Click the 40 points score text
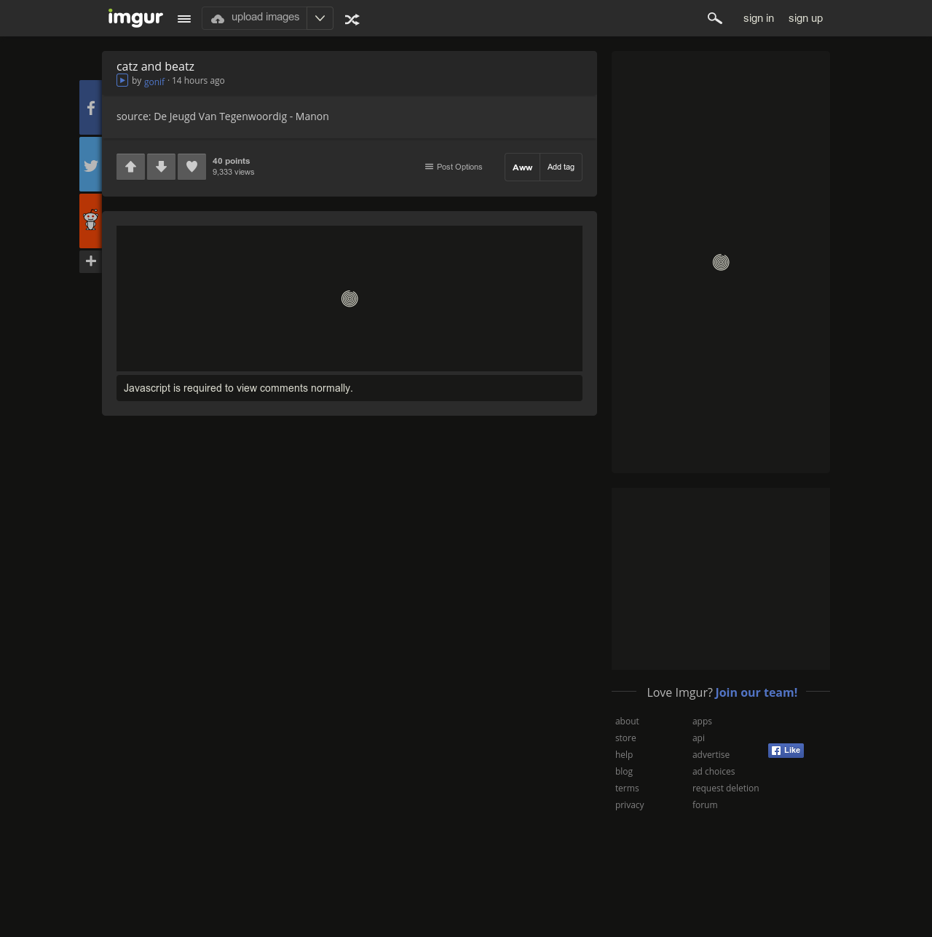This screenshot has width=932, height=937. pos(231,161)
